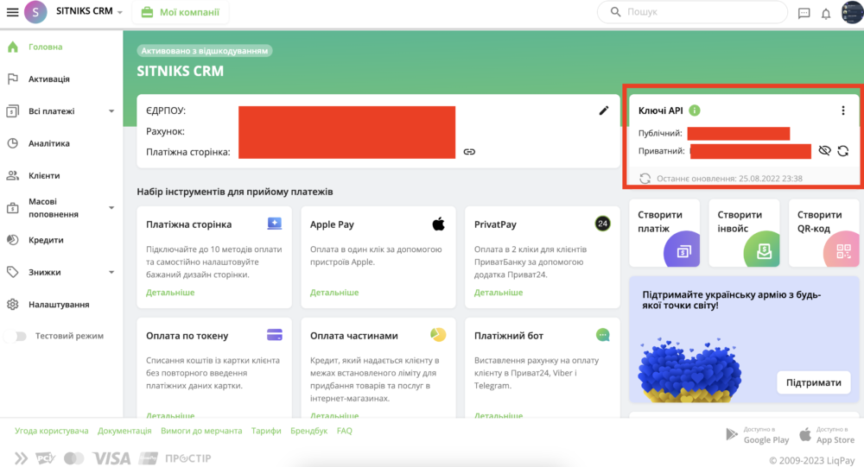
Task: Click the Знижки tag icon
Action: [x=13, y=272]
